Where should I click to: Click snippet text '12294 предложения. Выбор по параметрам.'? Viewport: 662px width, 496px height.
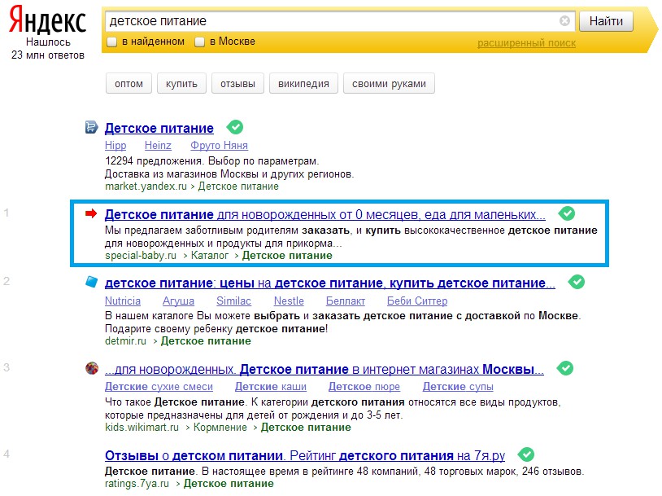tap(212, 161)
